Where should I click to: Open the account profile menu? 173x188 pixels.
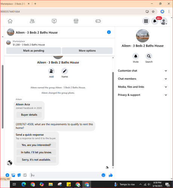pyautogui.click(x=164, y=21)
